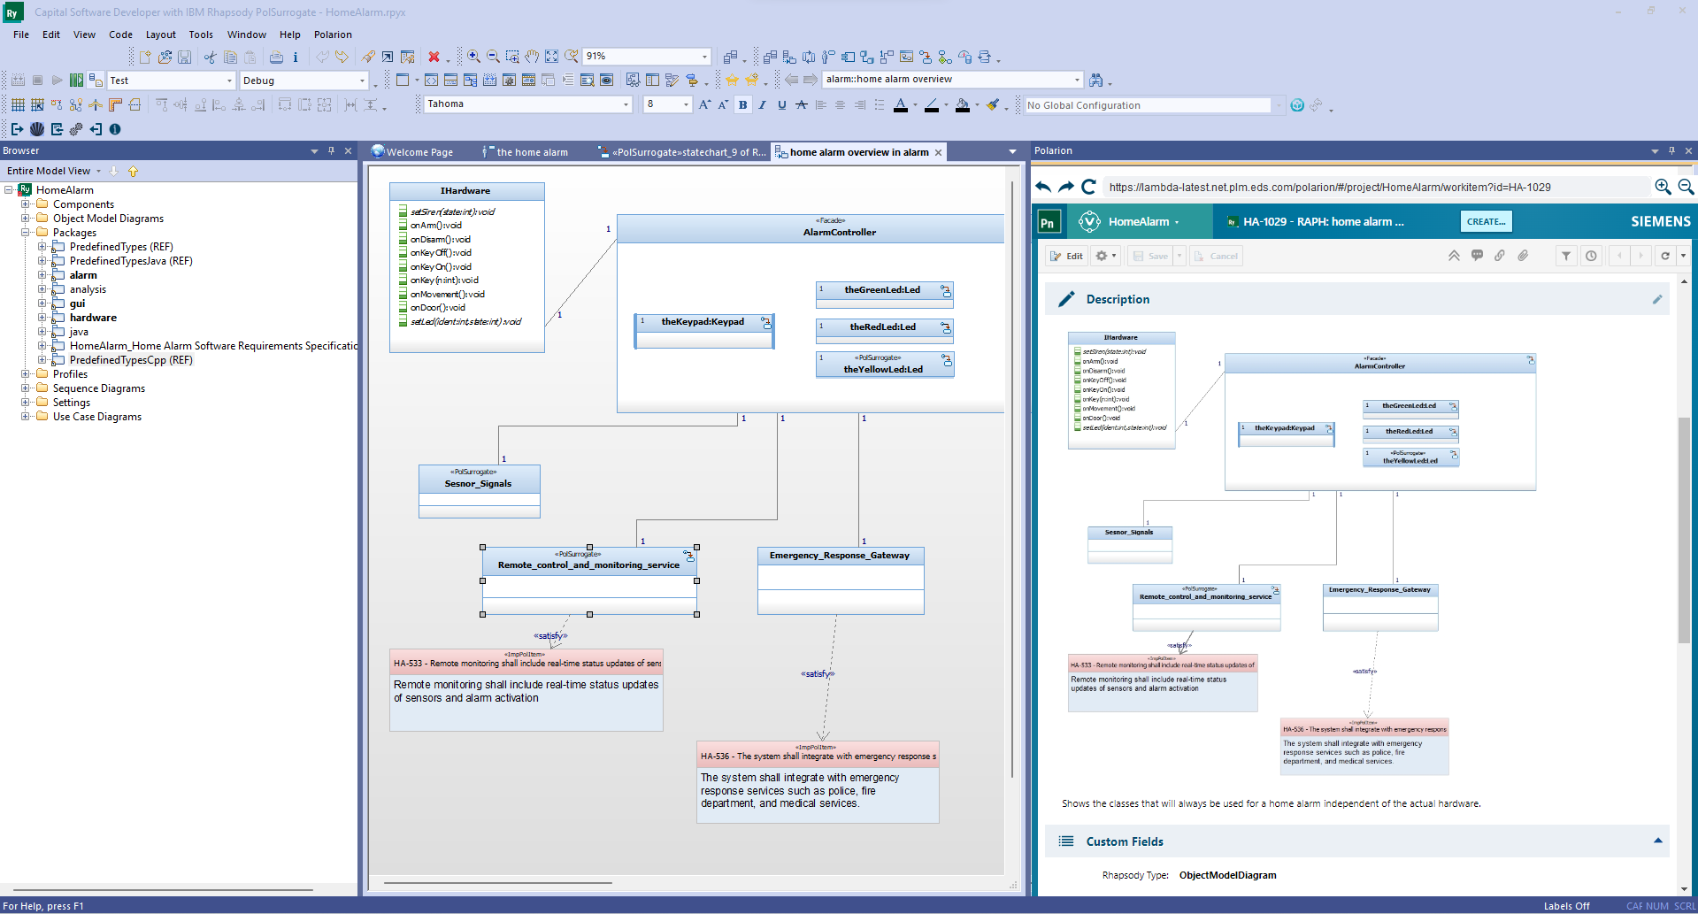Toggle bold text formatting
This screenshot has height=914, width=1698.
point(743,104)
